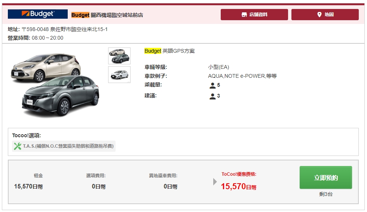The width and height of the screenshot is (367, 212).
Task: Click the red ToCoo! price 15,570日幣
Action: click(x=239, y=187)
